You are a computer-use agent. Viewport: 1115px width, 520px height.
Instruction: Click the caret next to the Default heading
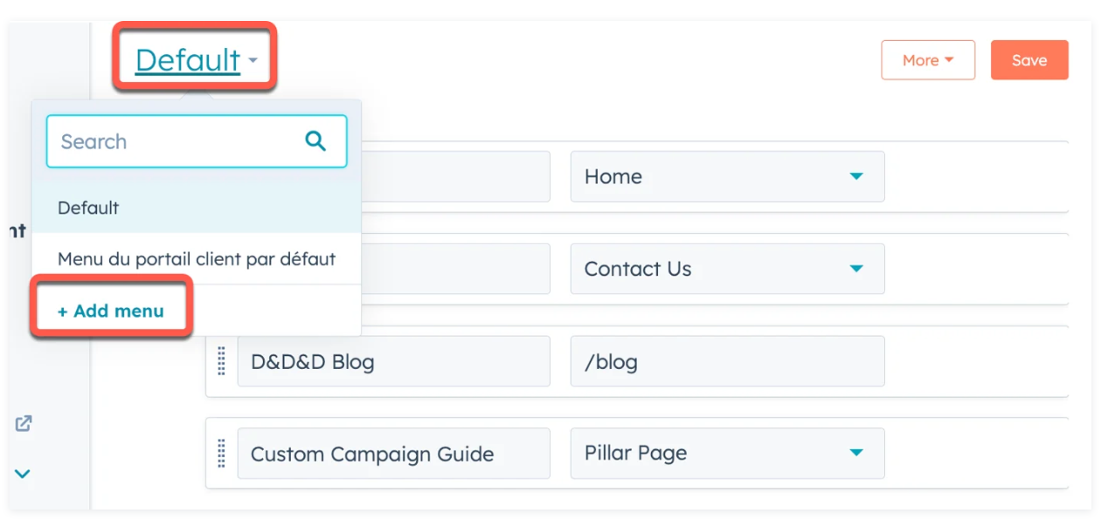pyautogui.click(x=253, y=61)
